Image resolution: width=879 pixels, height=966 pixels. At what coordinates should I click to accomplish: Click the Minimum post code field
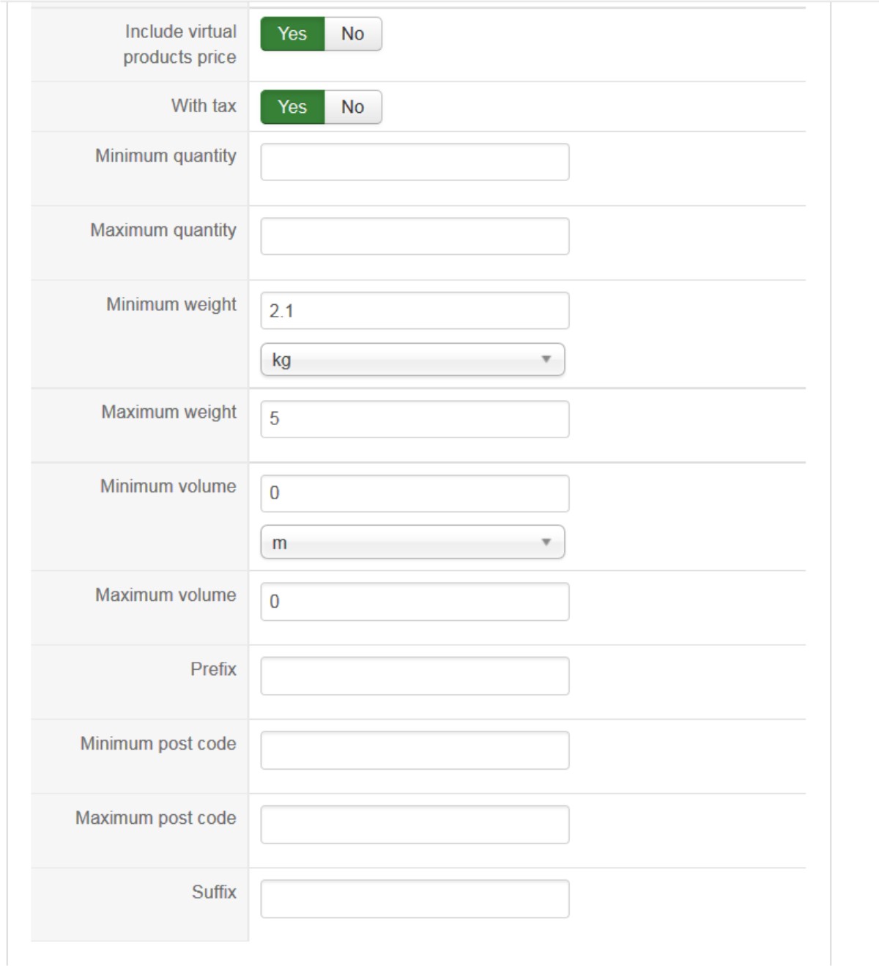(x=415, y=751)
